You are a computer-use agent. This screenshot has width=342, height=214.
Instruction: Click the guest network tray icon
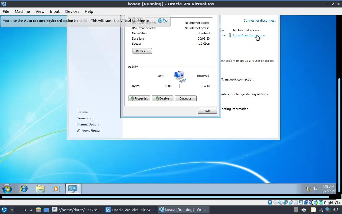pyautogui.click(x=309, y=189)
